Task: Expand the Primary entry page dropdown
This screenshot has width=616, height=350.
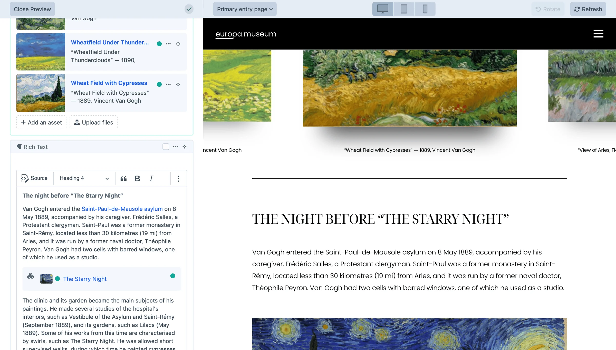Action: click(x=245, y=9)
